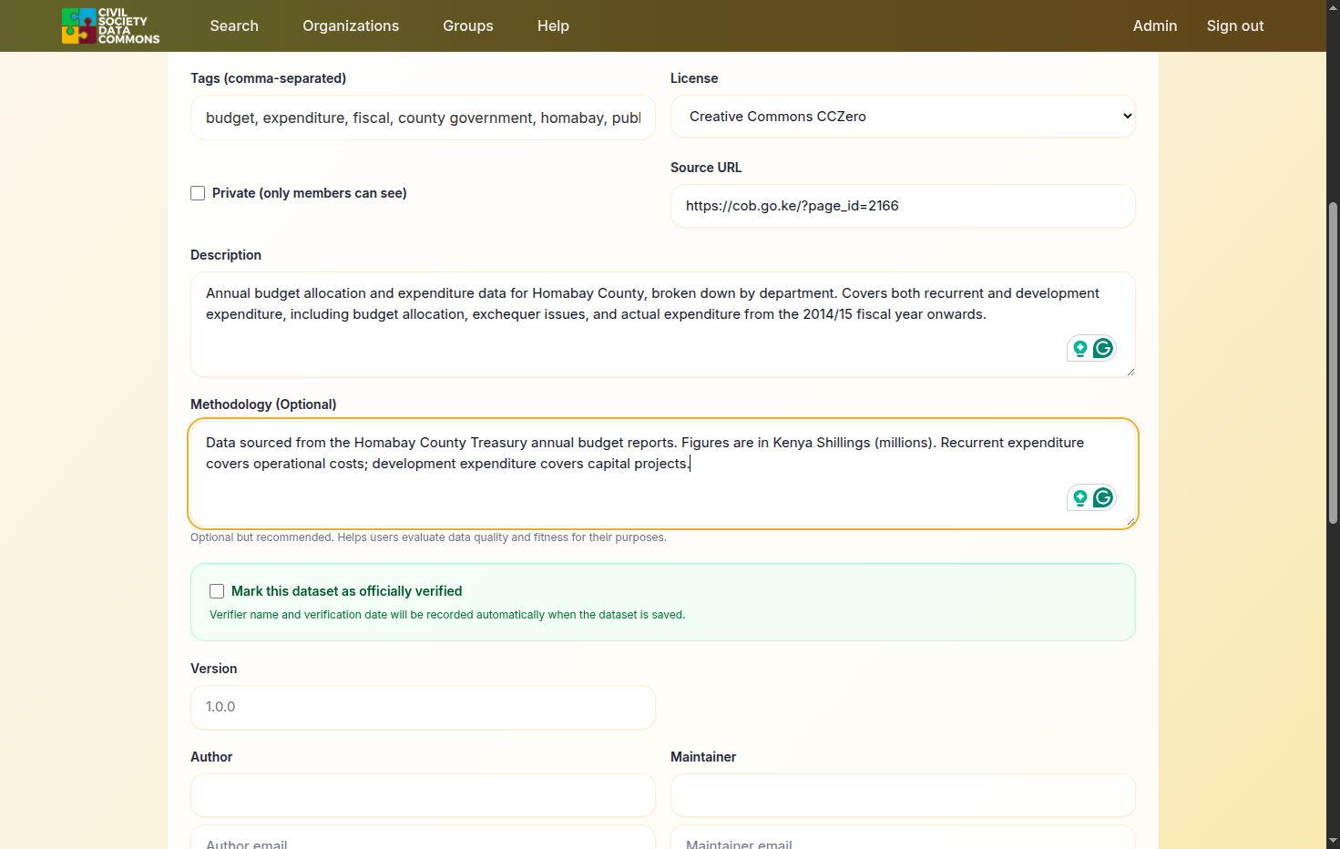Image resolution: width=1340 pixels, height=849 pixels.
Task: Open the License dropdown
Action: point(903,117)
